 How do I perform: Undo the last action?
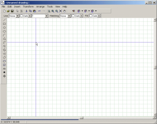(x=40, y=11)
